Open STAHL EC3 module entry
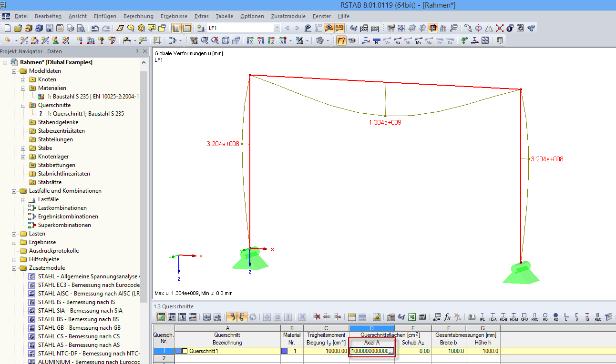This screenshot has width=616, height=364. pyautogui.click(x=89, y=285)
